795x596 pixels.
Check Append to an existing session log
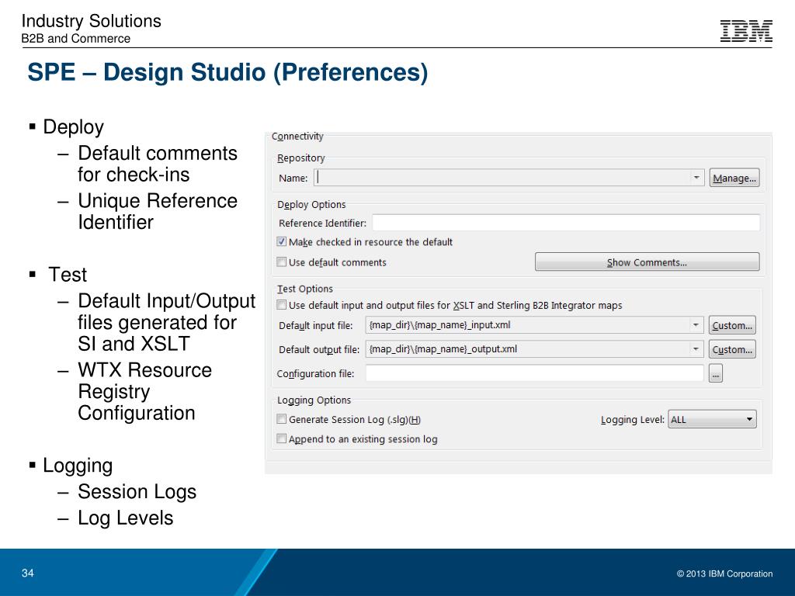[x=281, y=439]
